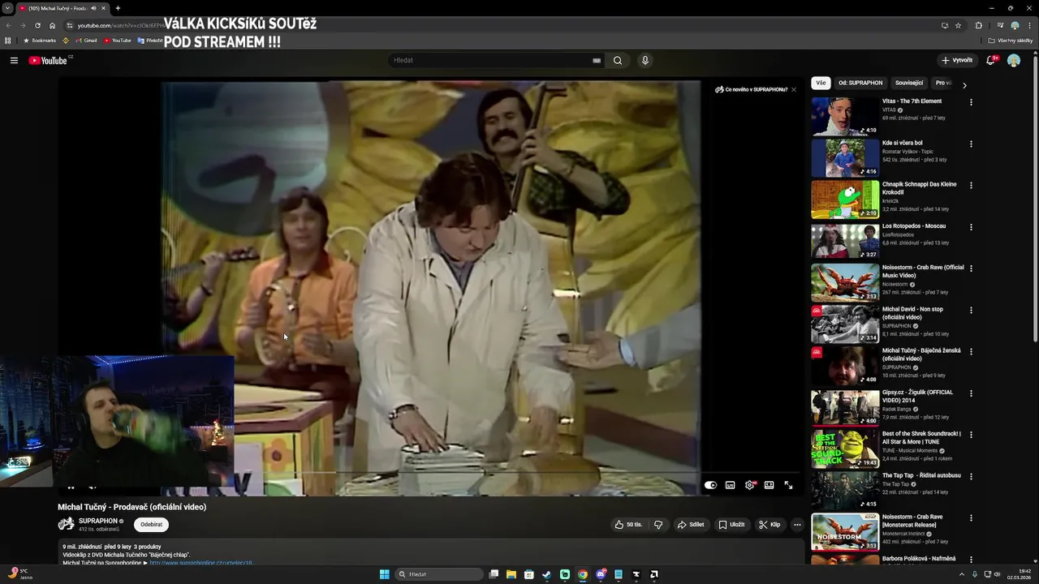The width and height of the screenshot is (1039, 584).
Task: Open Discord from the taskbar
Action: [601, 574]
